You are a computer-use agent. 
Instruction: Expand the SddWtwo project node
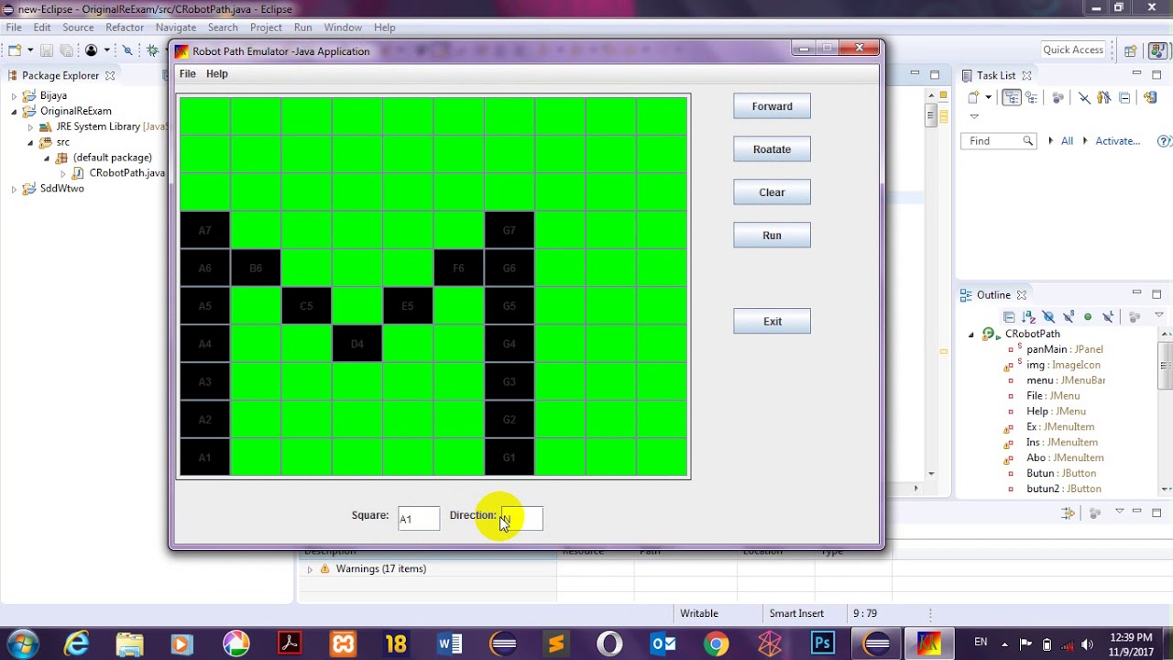[14, 188]
